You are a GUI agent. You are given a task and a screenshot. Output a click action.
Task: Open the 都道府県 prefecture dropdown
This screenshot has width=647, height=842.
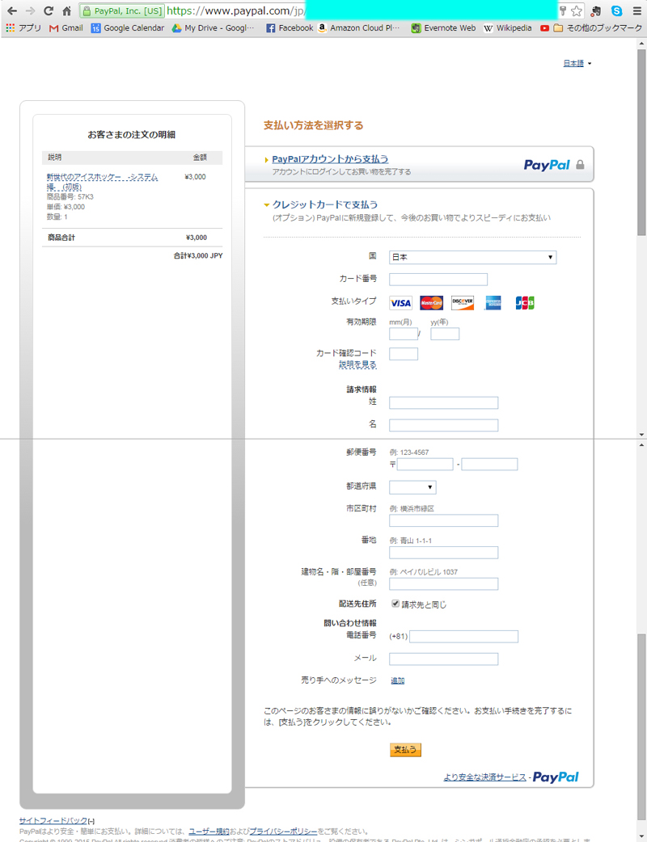point(412,487)
